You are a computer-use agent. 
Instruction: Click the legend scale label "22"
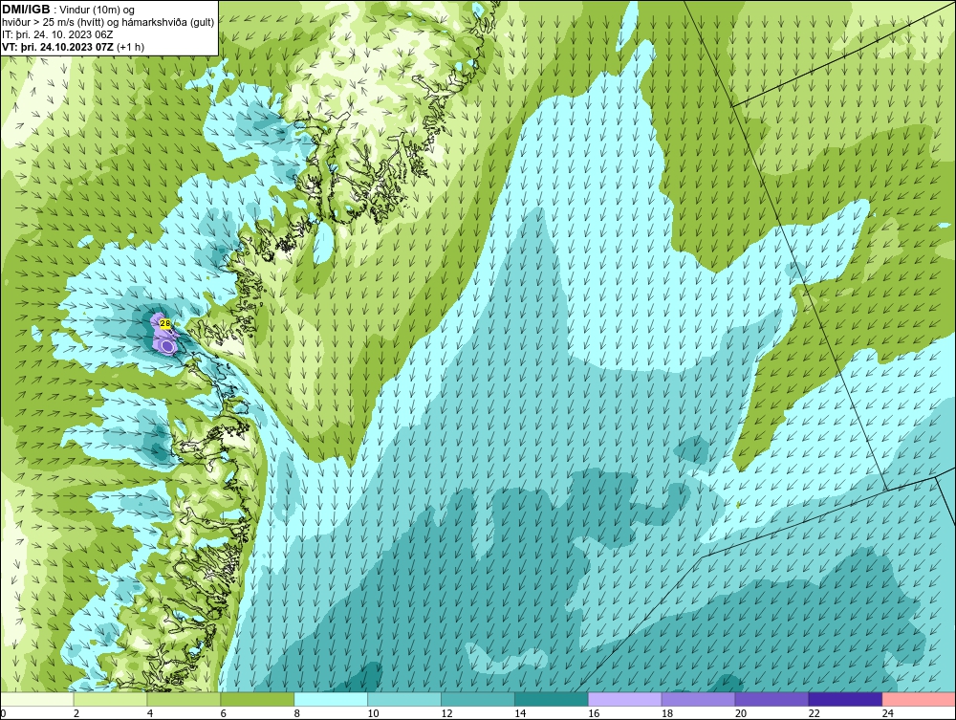click(x=814, y=713)
